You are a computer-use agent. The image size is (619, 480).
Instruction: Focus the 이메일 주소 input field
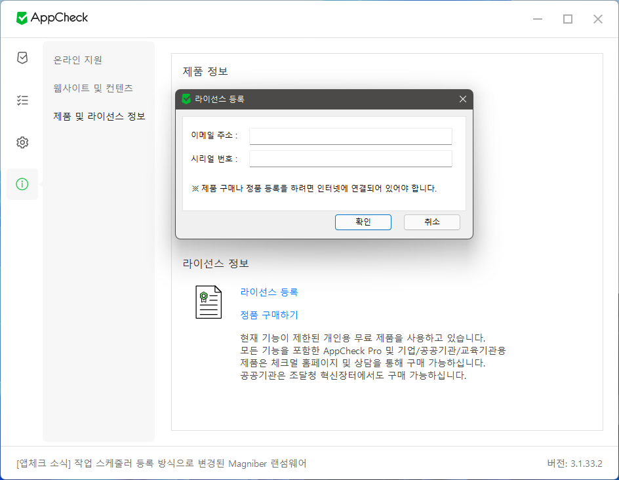click(x=350, y=136)
